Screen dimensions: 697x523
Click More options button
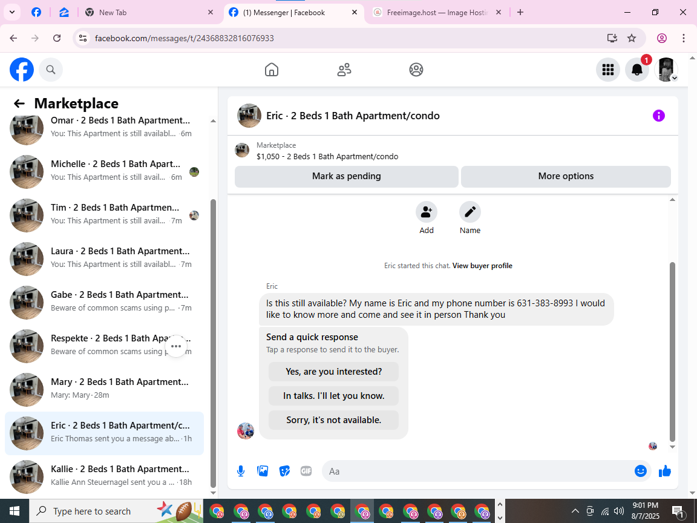point(566,176)
